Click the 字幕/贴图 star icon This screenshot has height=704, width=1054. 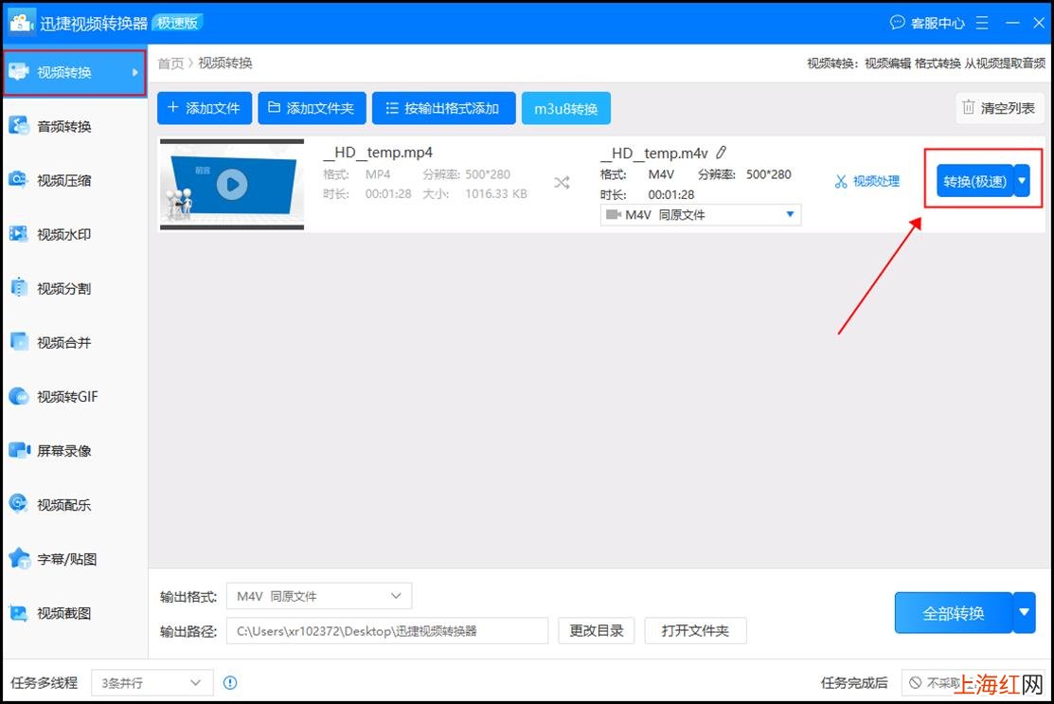(19, 558)
